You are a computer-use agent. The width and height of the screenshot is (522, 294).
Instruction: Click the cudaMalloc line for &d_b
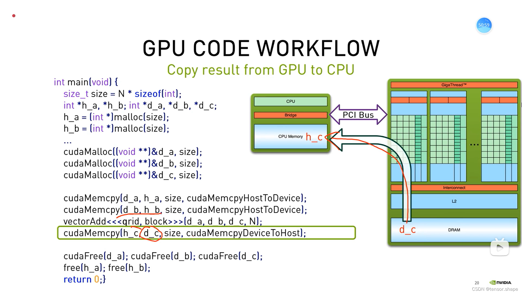(133, 163)
